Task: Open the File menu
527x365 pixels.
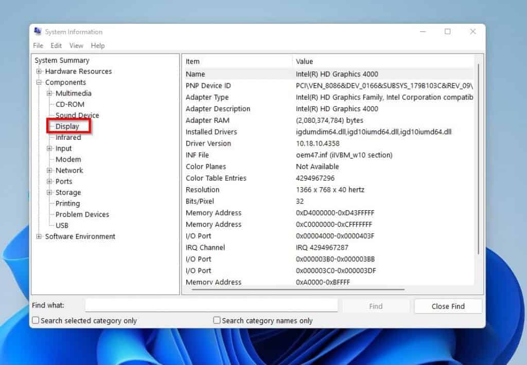Action: (x=38, y=45)
